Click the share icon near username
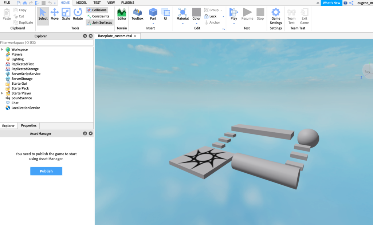Viewport: 373px width, 225px height. click(x=352, y=3)
